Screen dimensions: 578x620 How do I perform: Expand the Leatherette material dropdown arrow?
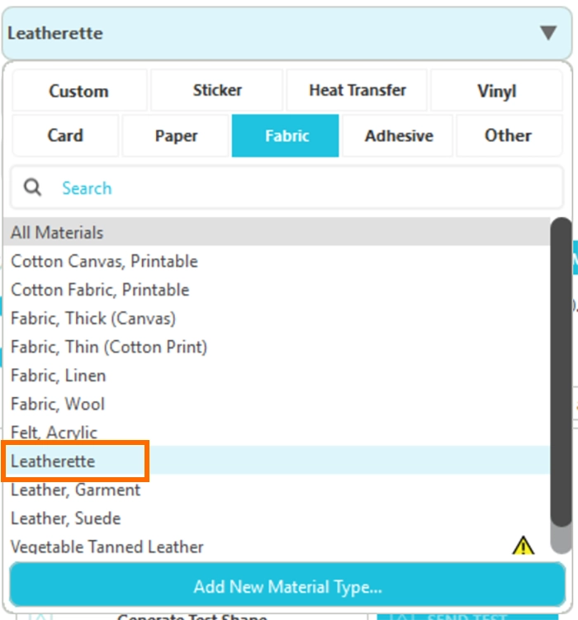(x=548, y=33)
